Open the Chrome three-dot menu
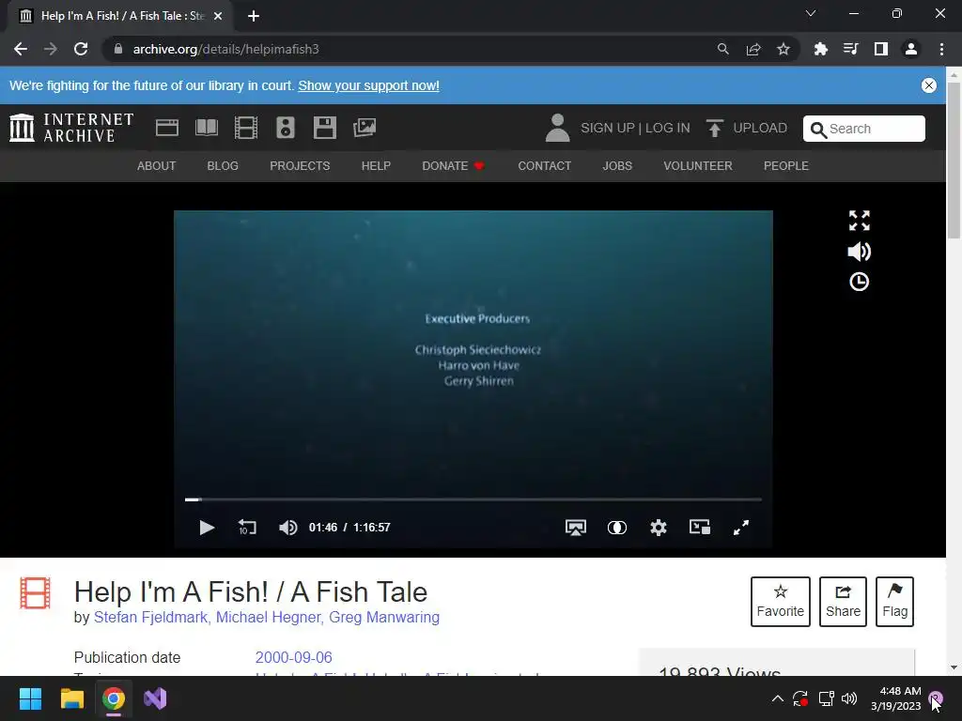This screenshot has height=721, width=962. (x=941, y=49)
